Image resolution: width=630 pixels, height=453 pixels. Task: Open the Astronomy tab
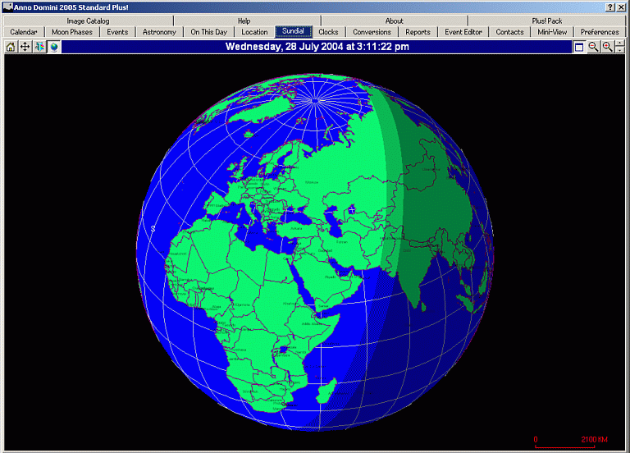[158, 32]
